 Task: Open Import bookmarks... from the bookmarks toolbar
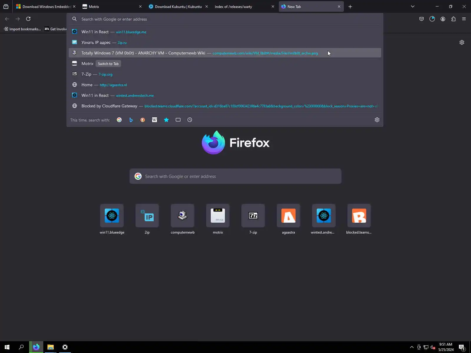(x=22, y=29)
